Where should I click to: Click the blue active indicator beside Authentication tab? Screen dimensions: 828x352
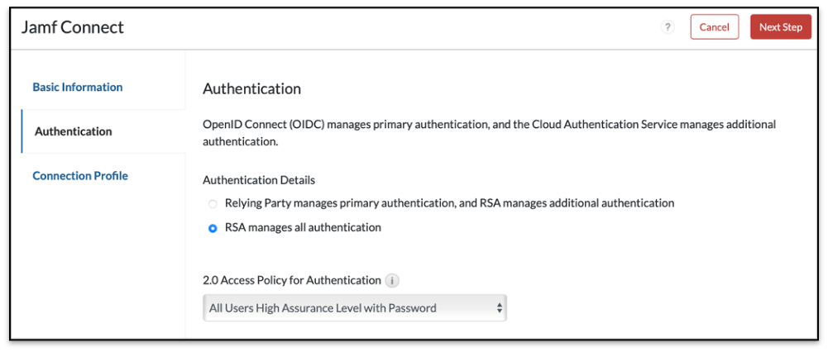point(22,131)
